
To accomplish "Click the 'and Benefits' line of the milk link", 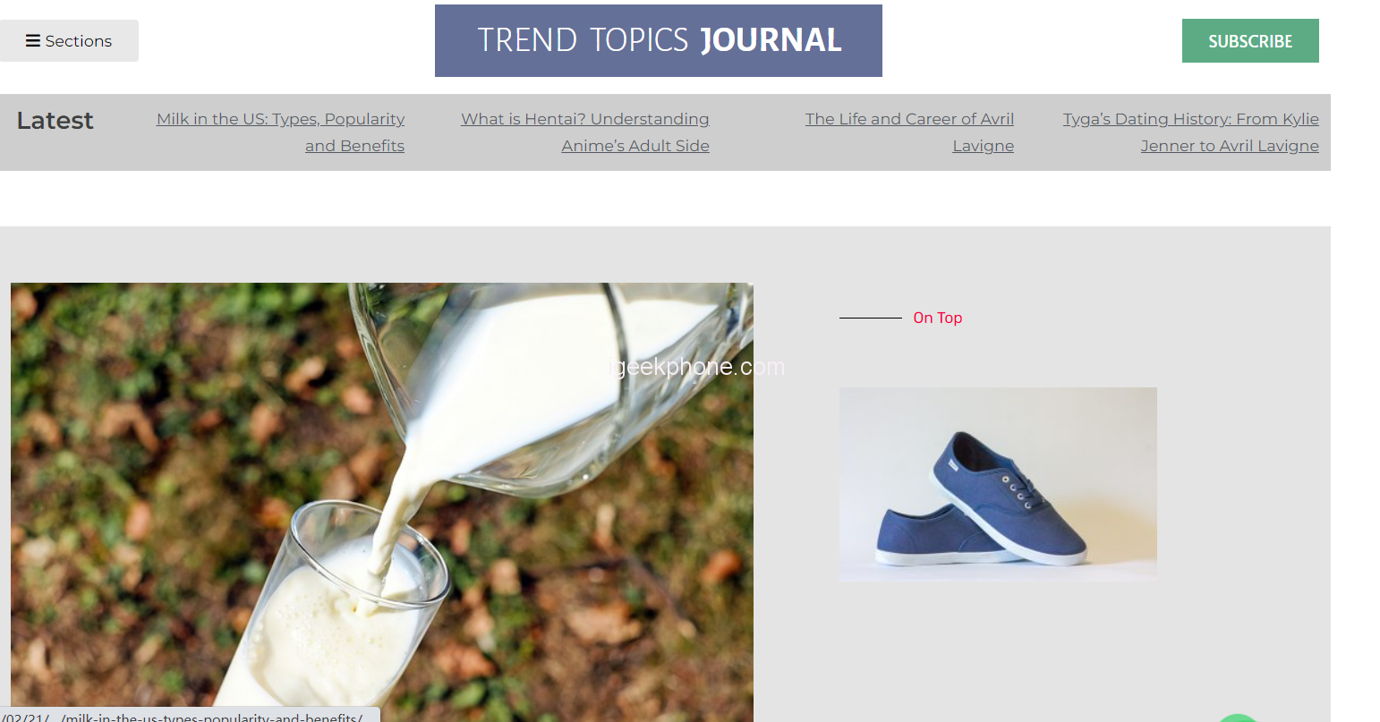I will point(354,146).
